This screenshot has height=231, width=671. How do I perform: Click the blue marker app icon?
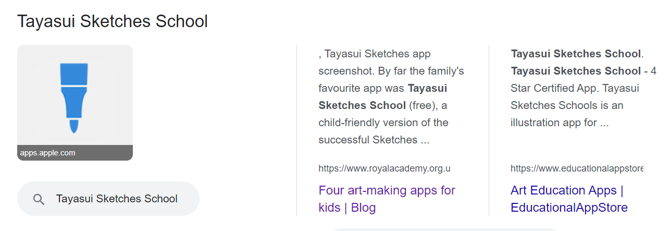click(x=74, y=98)
